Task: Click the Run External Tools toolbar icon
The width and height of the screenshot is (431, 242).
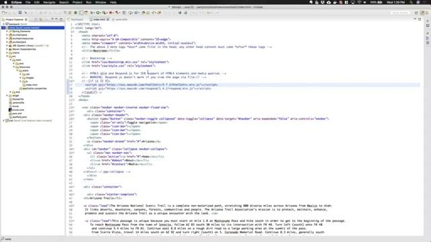Action: [104, 13]
